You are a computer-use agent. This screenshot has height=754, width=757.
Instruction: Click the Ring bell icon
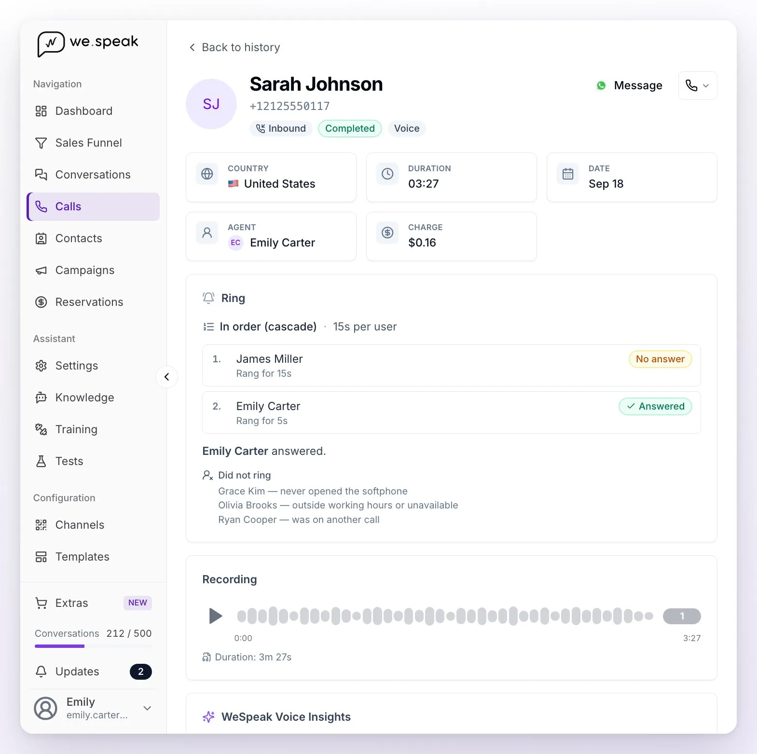click(208, 298)
